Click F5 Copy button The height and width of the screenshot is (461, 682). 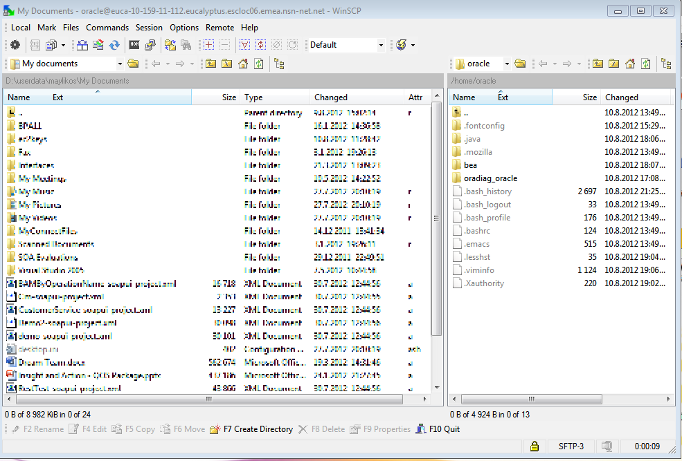(133, 429)
